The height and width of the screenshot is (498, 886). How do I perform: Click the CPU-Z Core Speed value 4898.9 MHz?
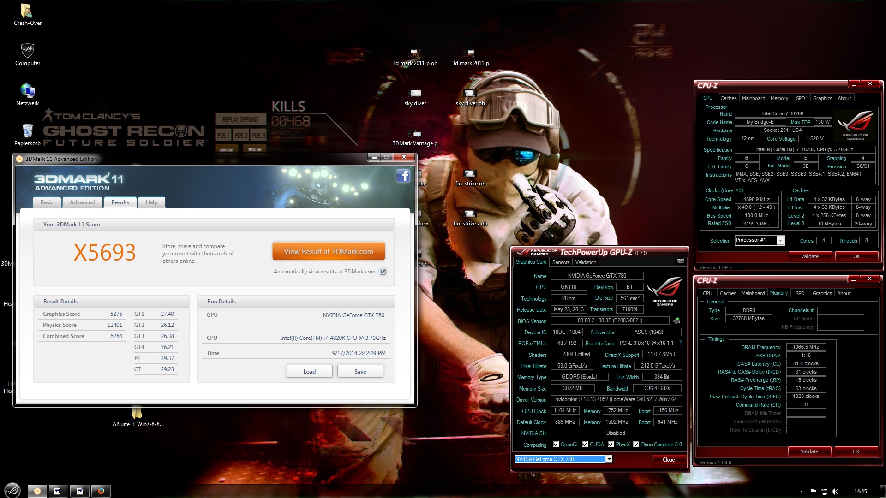pyautogui.click(x=756, y=199)
